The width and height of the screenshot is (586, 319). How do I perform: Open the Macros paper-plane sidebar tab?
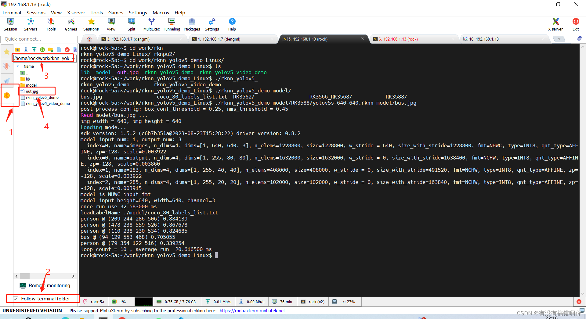coord(6,81)
